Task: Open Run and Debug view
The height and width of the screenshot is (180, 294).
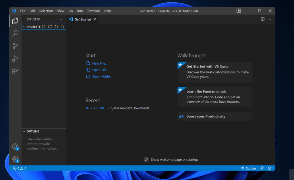Action: [15, 59]
